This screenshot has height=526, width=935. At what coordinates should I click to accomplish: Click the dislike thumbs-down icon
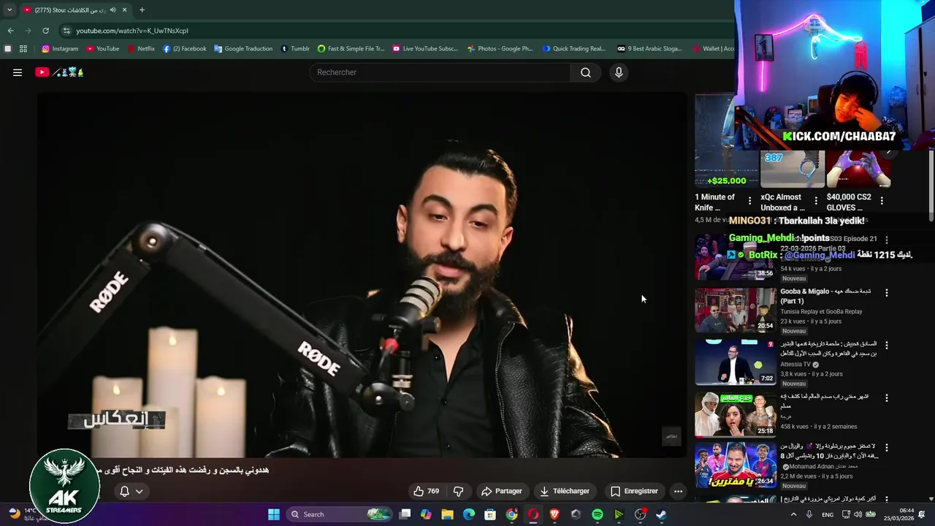click(459, 491)
